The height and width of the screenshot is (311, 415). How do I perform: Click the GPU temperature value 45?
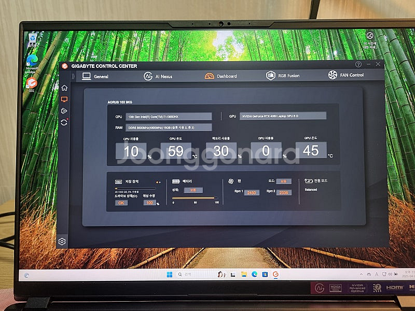pos(311,150)
